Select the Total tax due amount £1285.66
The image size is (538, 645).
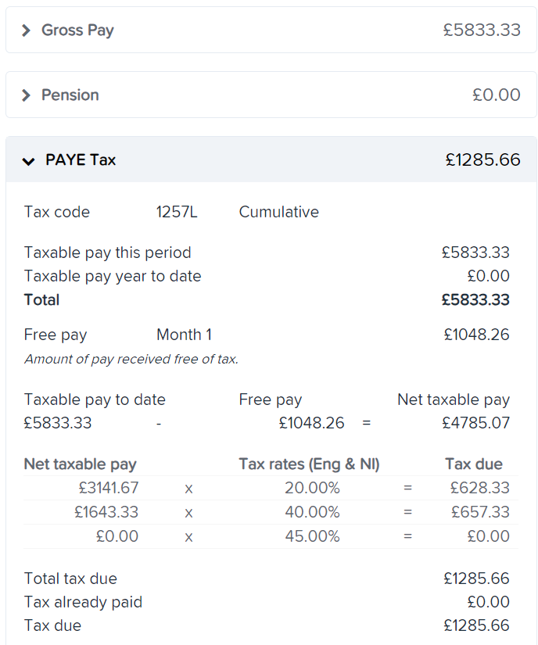tap(478, 579)
